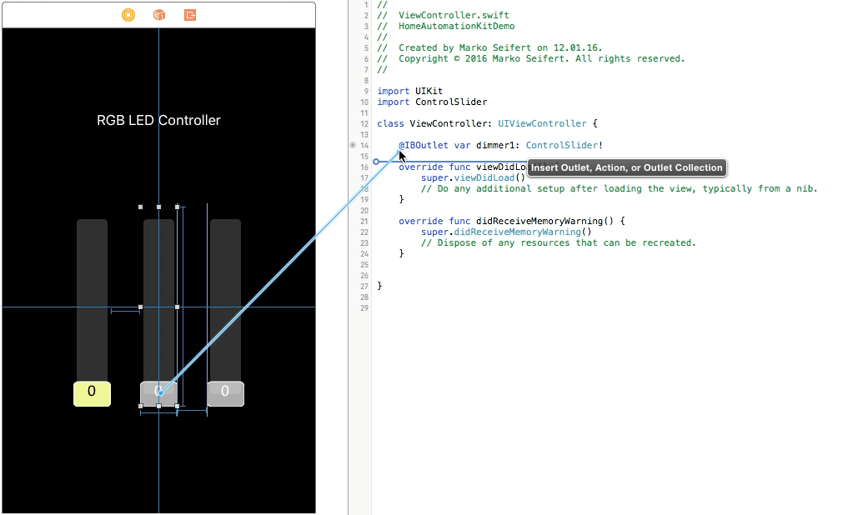
Task: Click the leftmost dark slider track
Action: pos(92,300)
